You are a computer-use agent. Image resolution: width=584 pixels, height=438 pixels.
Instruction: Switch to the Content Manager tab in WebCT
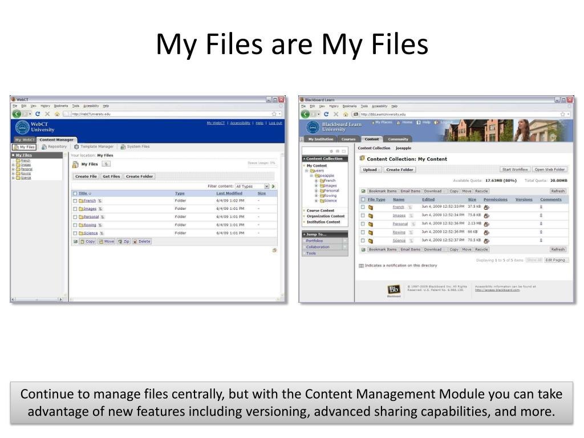tap(56, 140)
